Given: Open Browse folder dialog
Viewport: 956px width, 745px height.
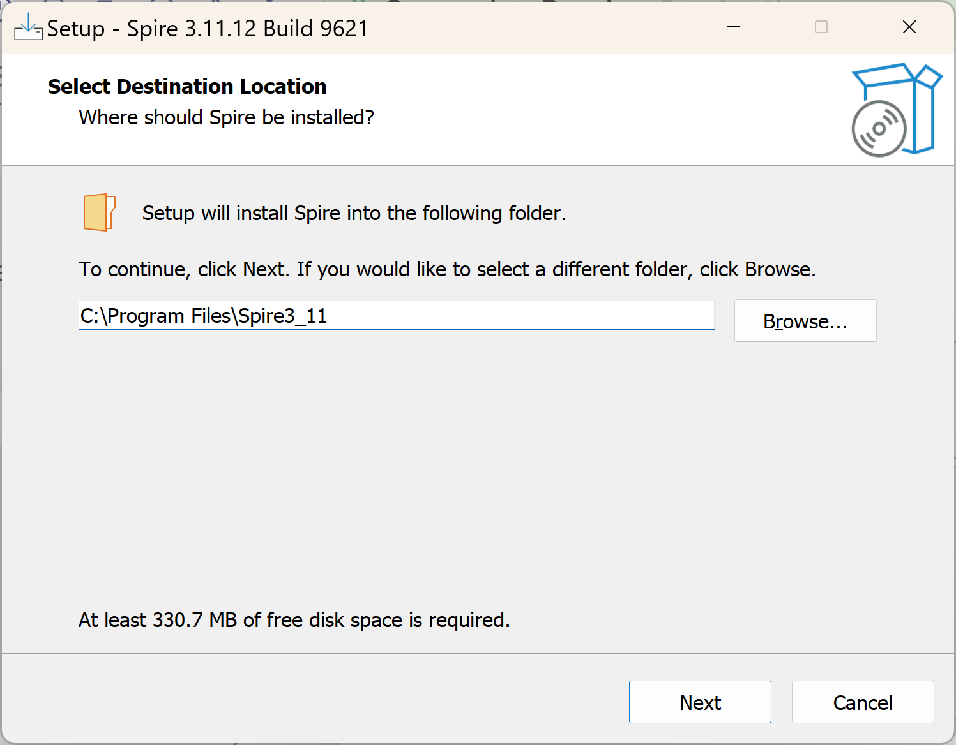Looking at the screenshot, I should 805,321.
